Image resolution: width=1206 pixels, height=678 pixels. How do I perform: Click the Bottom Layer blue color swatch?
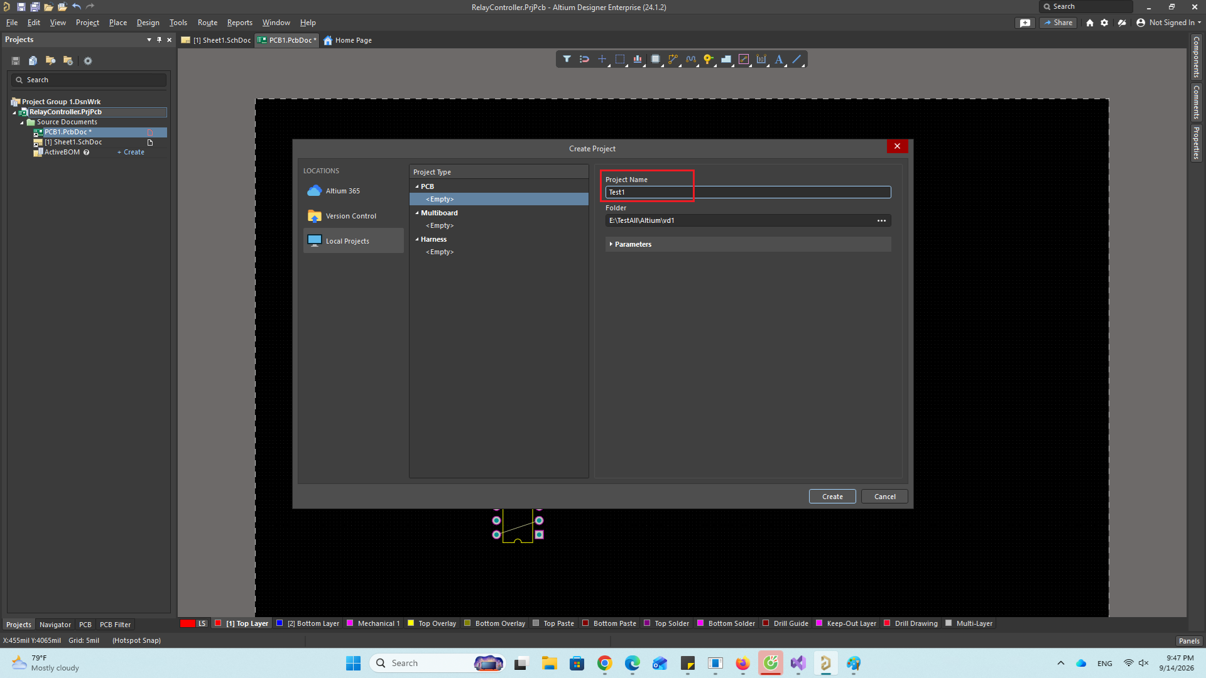click(280, 623)
